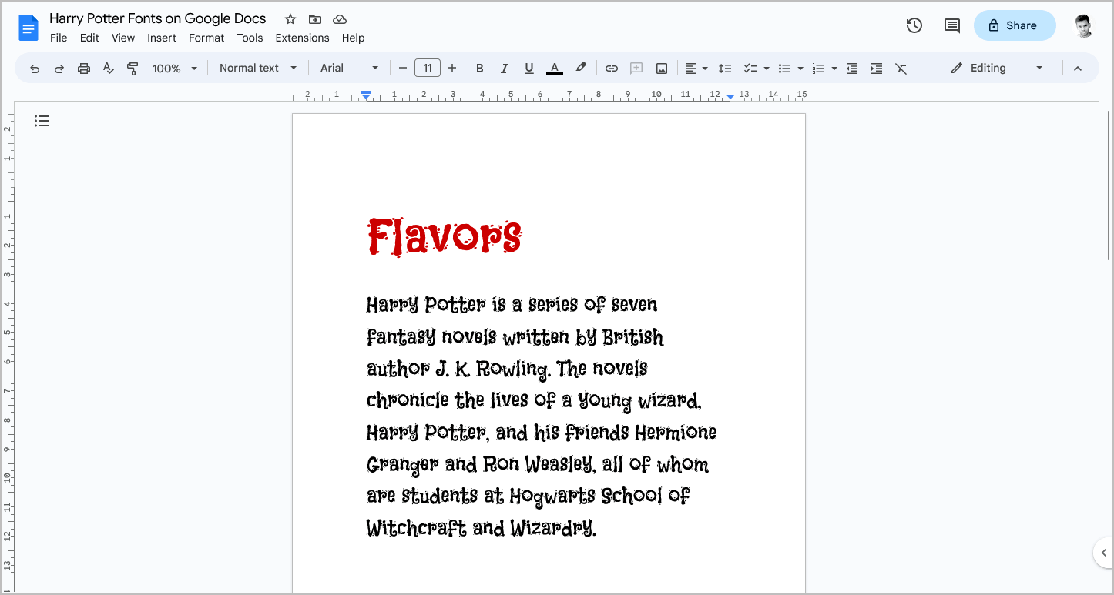Open the Extensions menu
Image resolution: width=1114 pixels, height=595 pixels.
point(302,37)
